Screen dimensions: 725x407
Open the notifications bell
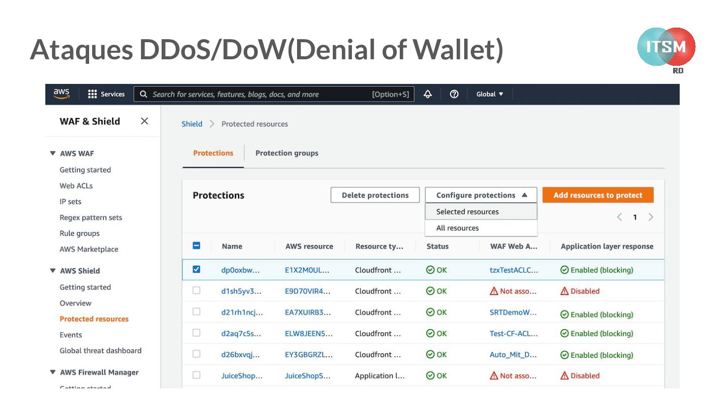(428, 94)
